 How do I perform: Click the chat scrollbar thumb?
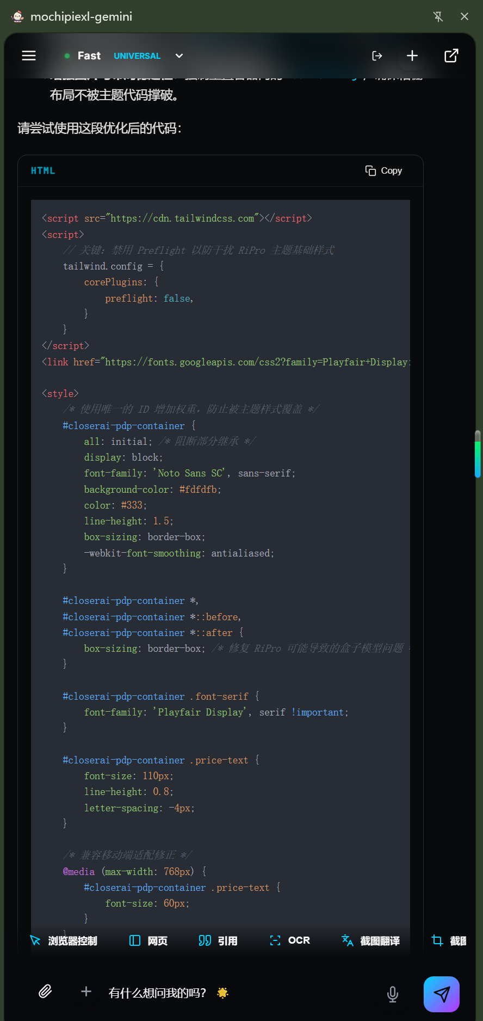pyautogui.click(x=477, y=454)
